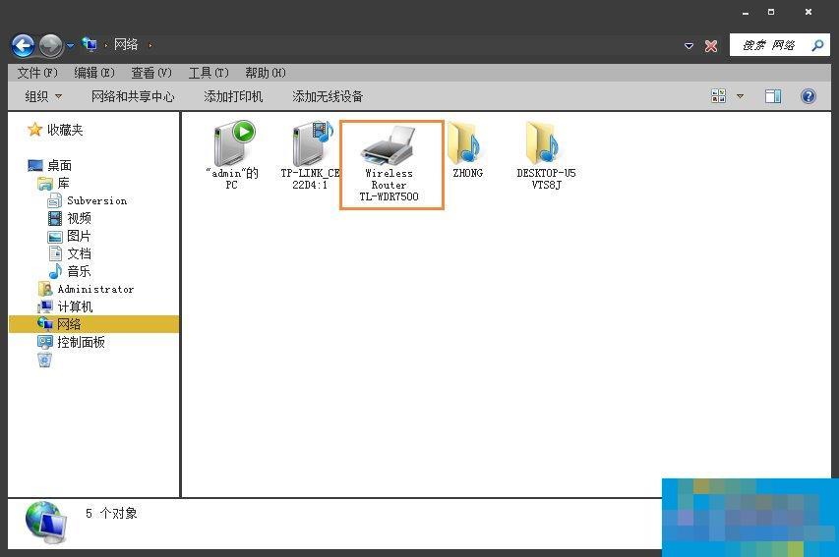Select 计算机 in the navigation tree
The image size is (839, 557).
[x=75, y=306]
